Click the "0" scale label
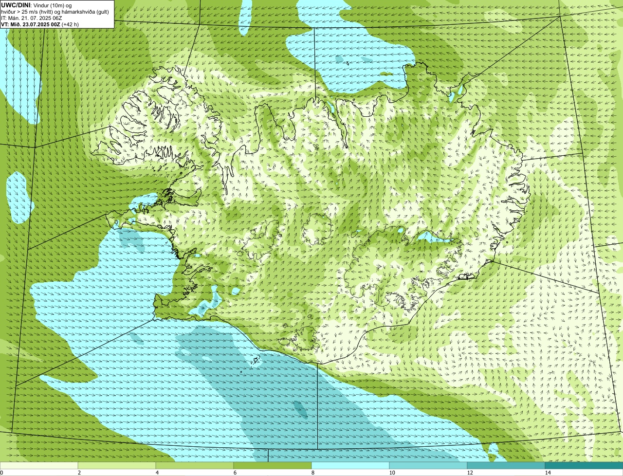Image resolution: width=623 pixels, height=476 pixels. 1,473
